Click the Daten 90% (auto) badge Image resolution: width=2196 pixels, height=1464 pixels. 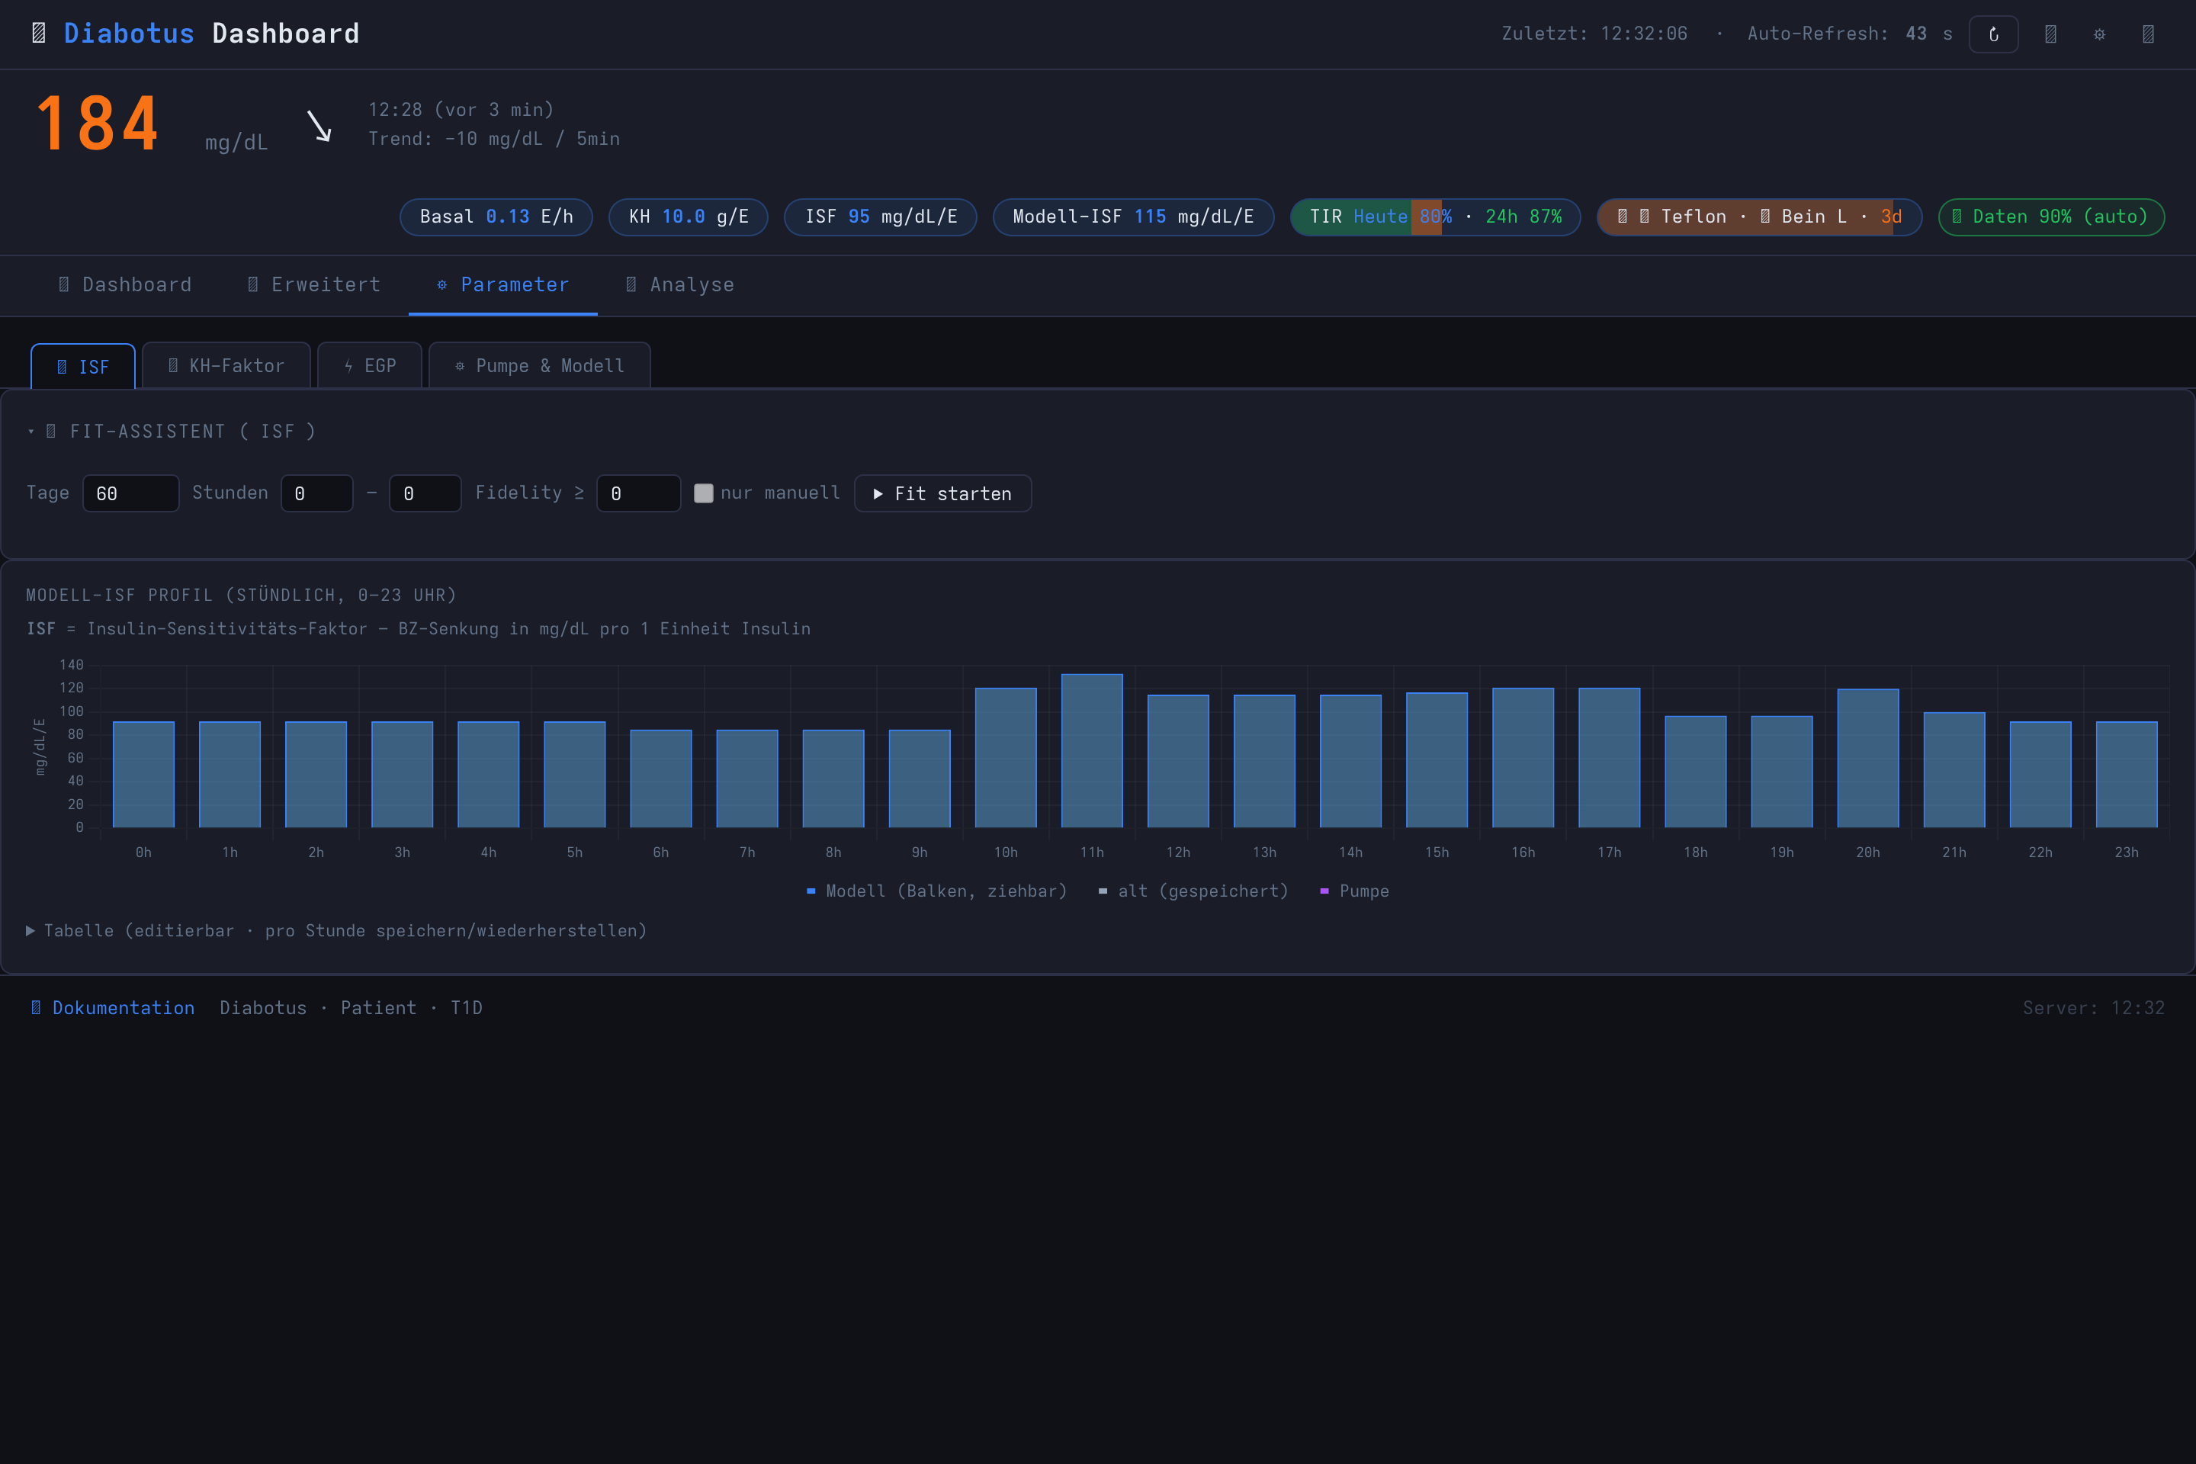click(2051, 217)
